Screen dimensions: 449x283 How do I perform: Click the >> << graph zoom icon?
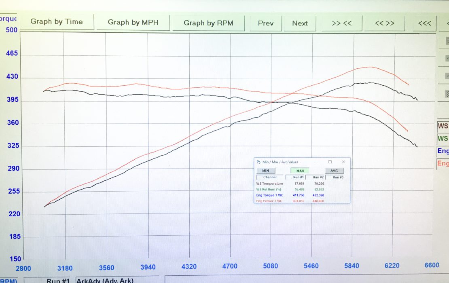tap(342, 23)
